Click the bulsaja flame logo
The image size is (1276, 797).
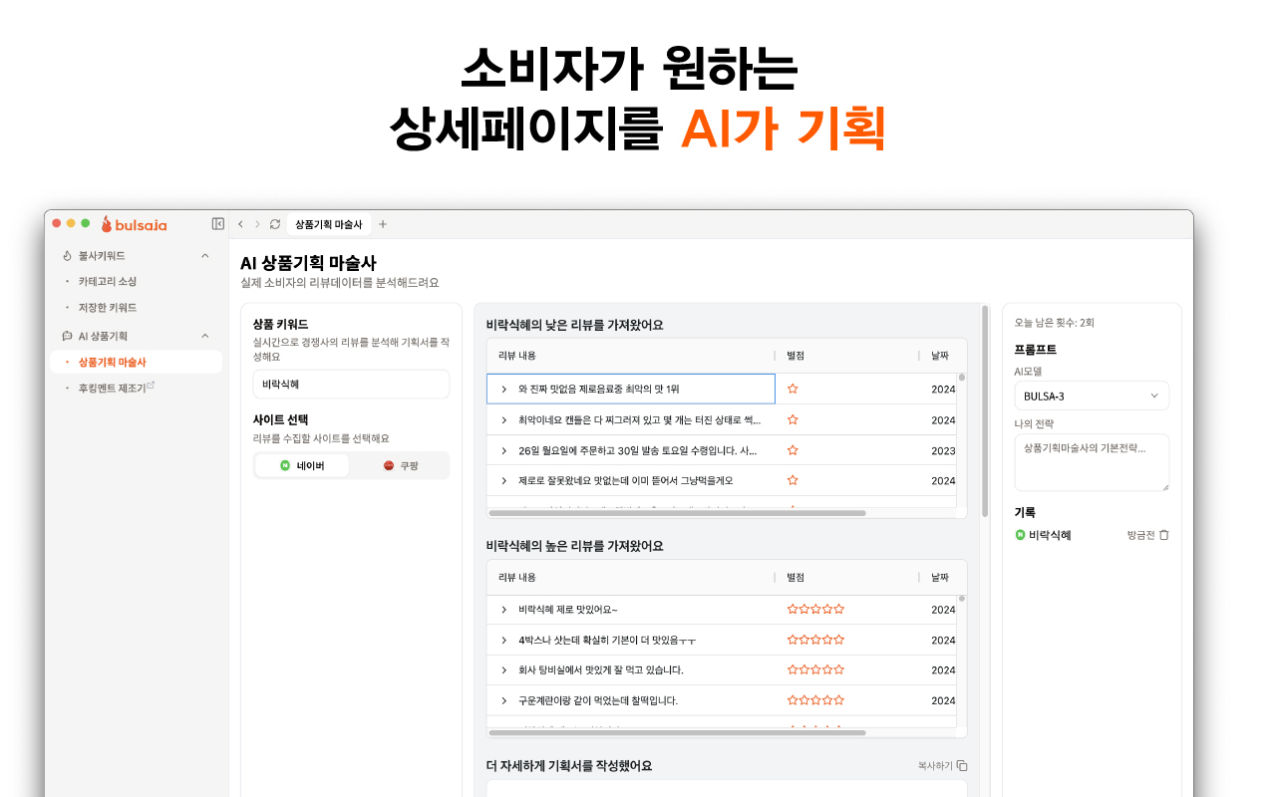click(x=134, y=224)
